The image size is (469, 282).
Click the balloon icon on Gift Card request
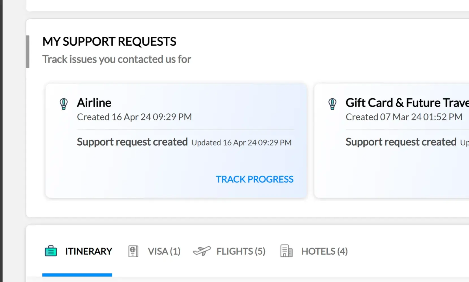(332, 104)
